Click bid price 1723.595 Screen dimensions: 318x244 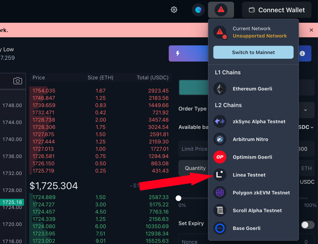(x=44, y=234)
